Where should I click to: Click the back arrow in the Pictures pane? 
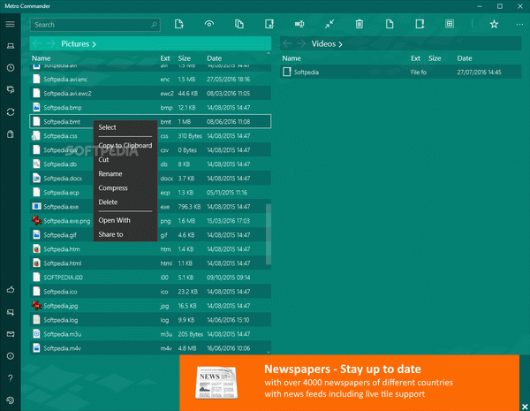click(37, 43)
